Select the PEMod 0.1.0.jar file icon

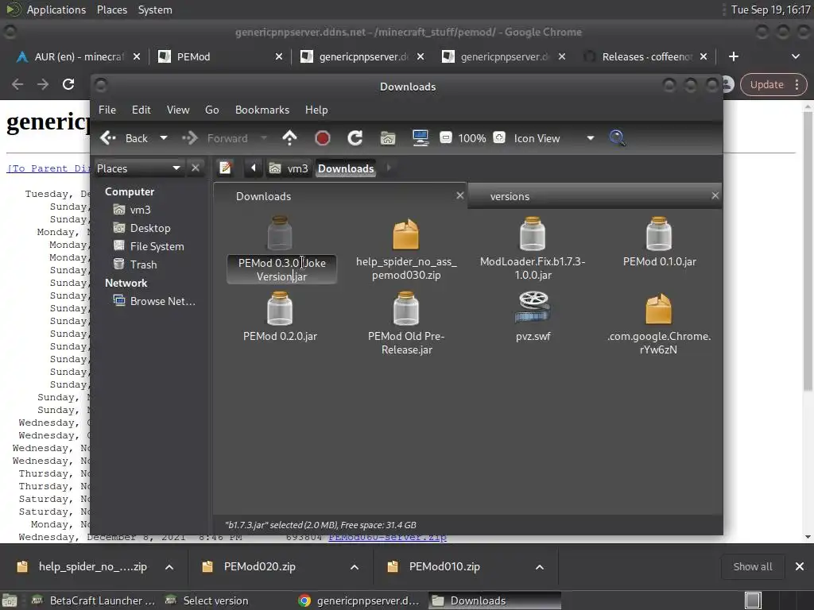pos(659,234)
